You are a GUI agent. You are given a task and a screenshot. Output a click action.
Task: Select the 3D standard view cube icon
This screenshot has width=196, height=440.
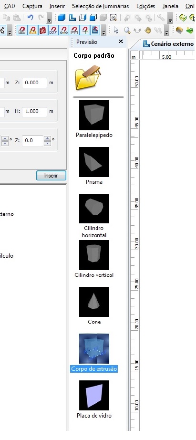[62, 18]
